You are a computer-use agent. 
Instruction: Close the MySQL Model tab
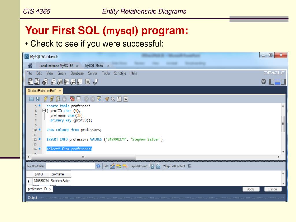click(x=108, y=66)
